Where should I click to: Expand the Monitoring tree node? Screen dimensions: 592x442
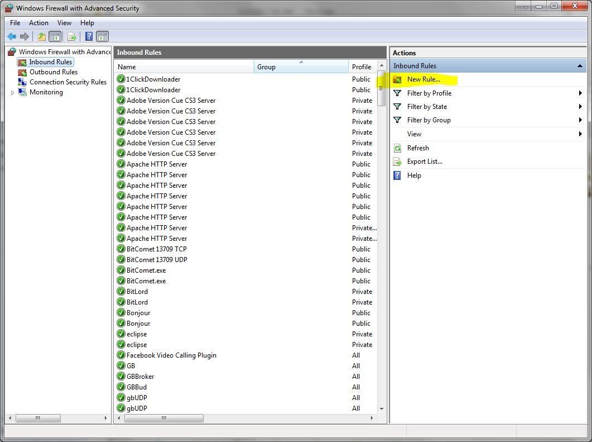click(12, 93)
